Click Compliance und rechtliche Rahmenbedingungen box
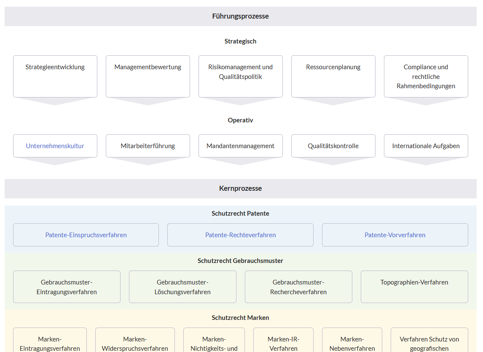 pyautogui.click(x=426, y=76)
